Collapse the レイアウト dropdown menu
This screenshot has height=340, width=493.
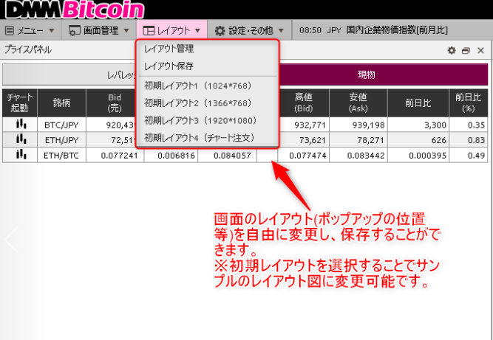coord(171,30)
